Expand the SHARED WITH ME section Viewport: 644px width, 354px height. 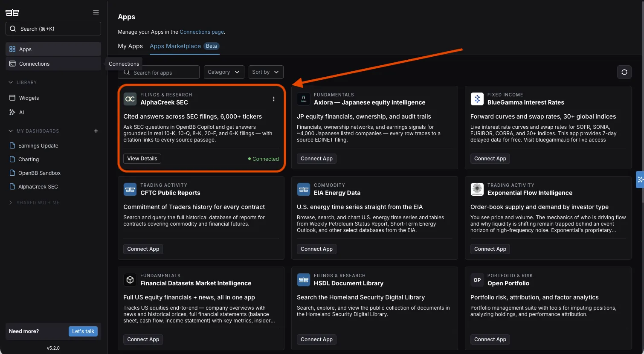click(11, 203)
